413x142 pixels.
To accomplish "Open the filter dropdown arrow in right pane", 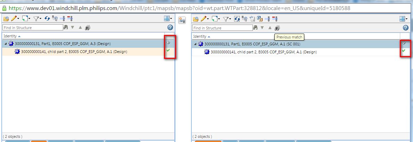I will pos(230,19).
